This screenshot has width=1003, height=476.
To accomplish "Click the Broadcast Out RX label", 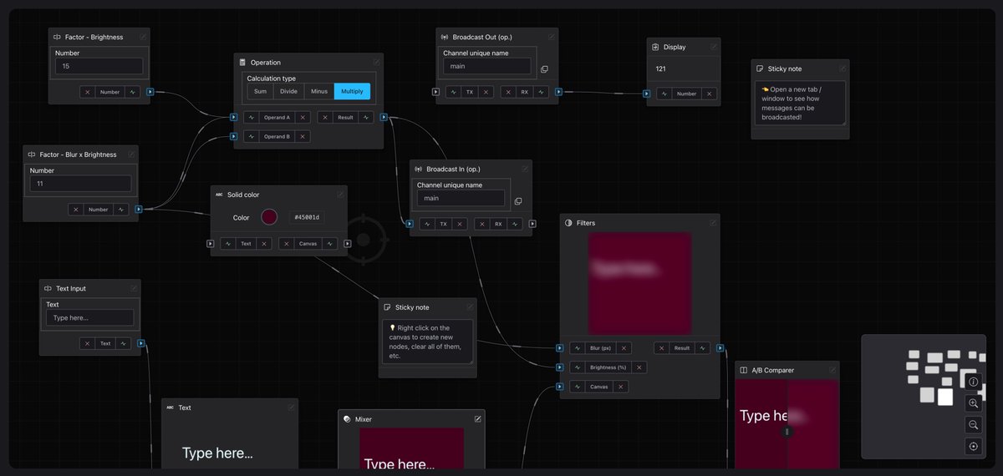I will click(524, 92).
